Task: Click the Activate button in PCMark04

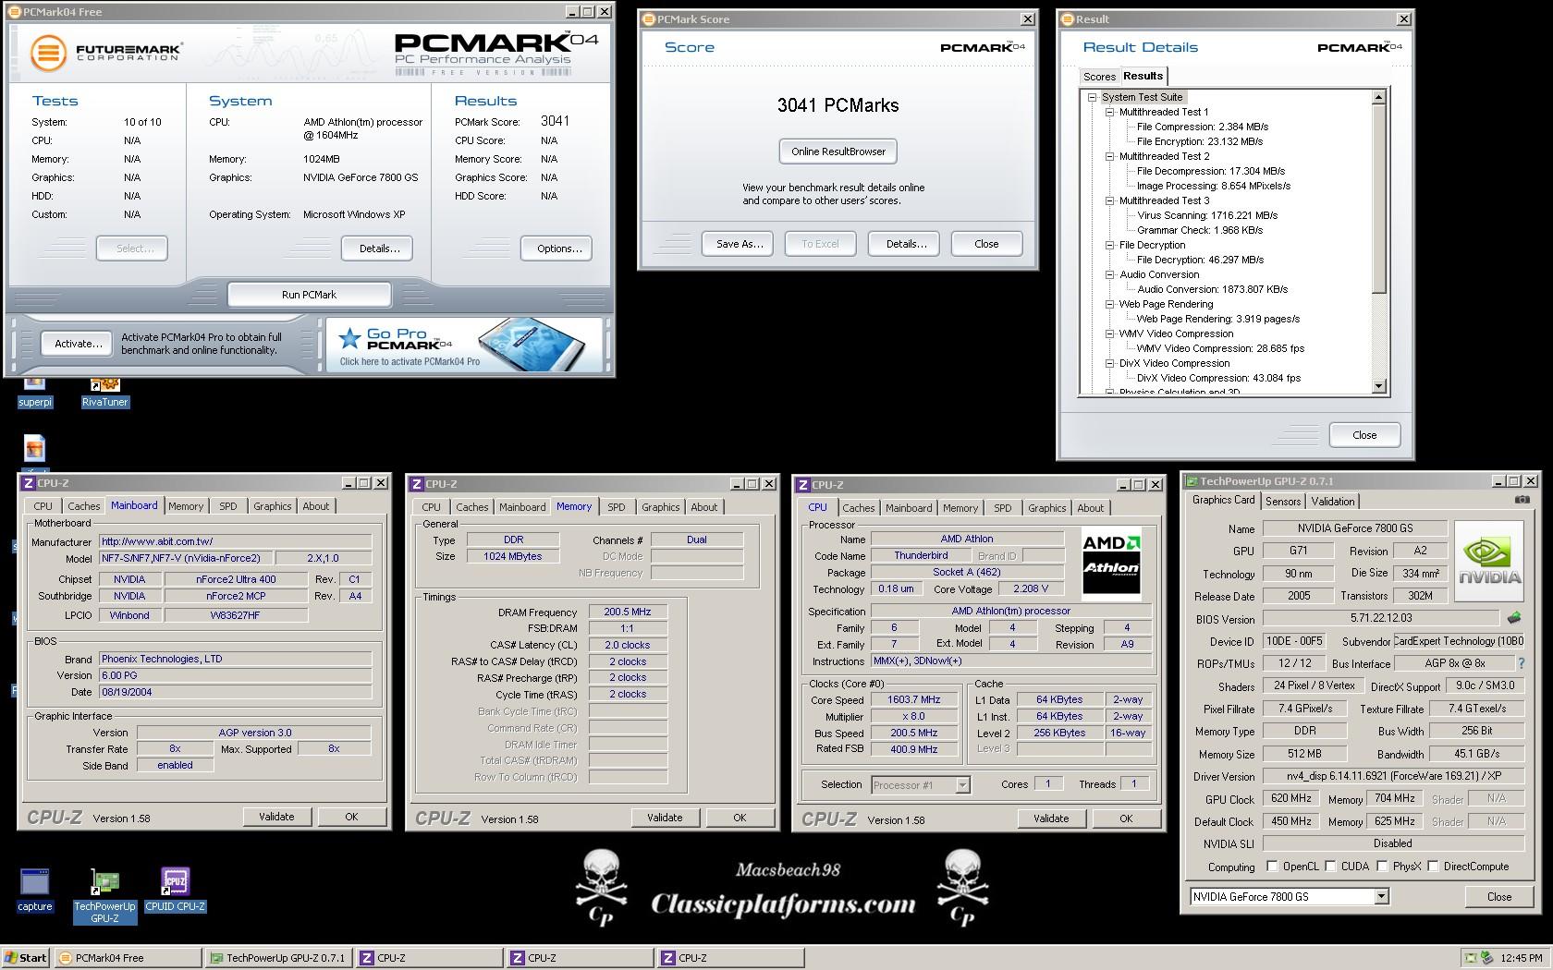Action: click(78, 344)
